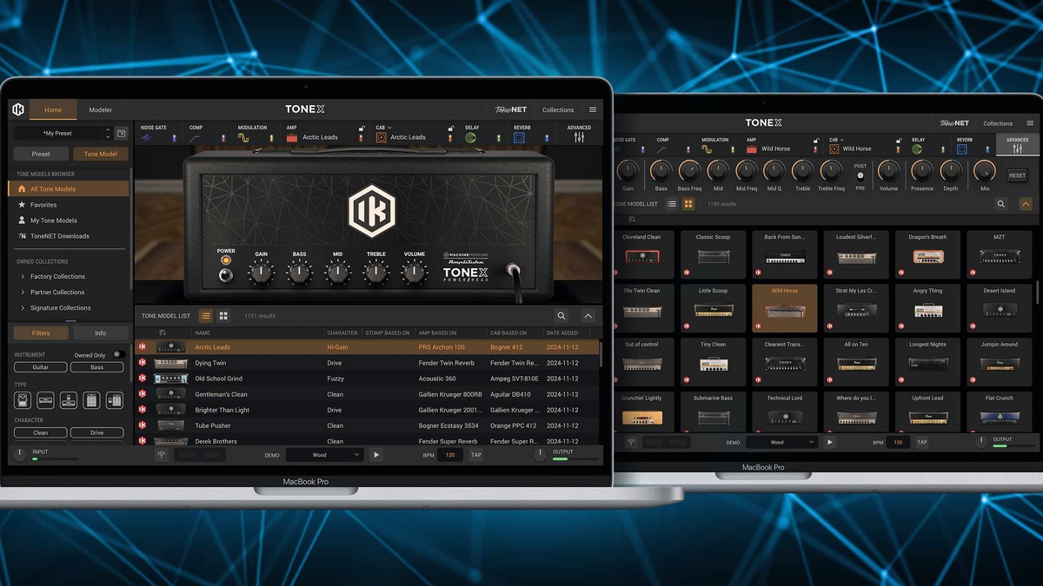1043x586 pixels.
Task: Click search magnifier on left laptop
Action: tap(561, 316)
